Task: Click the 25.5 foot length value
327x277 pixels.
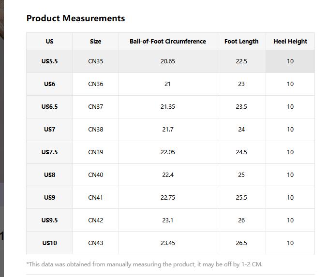Action: pyautogui.click(x=241, y=198)
